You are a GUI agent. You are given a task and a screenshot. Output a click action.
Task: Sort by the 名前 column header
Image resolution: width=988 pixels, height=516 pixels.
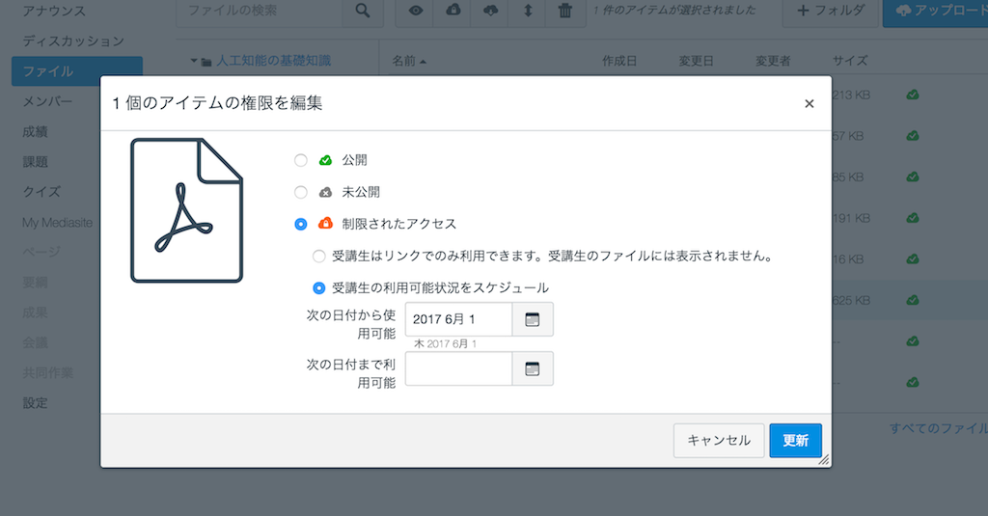409,61
